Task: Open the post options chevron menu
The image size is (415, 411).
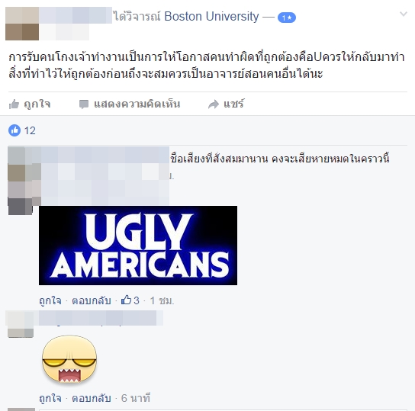Action: coord(404,14)
